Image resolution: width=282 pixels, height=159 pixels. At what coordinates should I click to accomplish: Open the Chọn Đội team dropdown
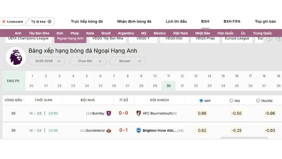(x=88, y=61)
